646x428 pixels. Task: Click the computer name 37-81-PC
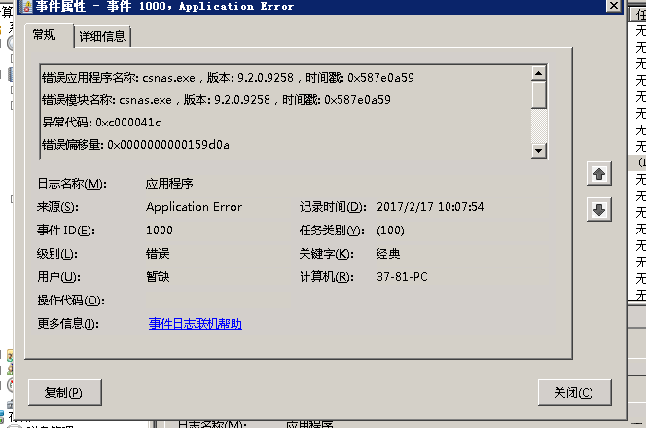(x=402, y=277)
